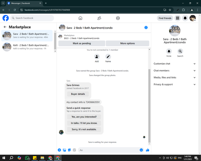Open Chrome three-dot menu
Image resolution: width=201 pixels, height=161 pixels.
coord(197,10)
